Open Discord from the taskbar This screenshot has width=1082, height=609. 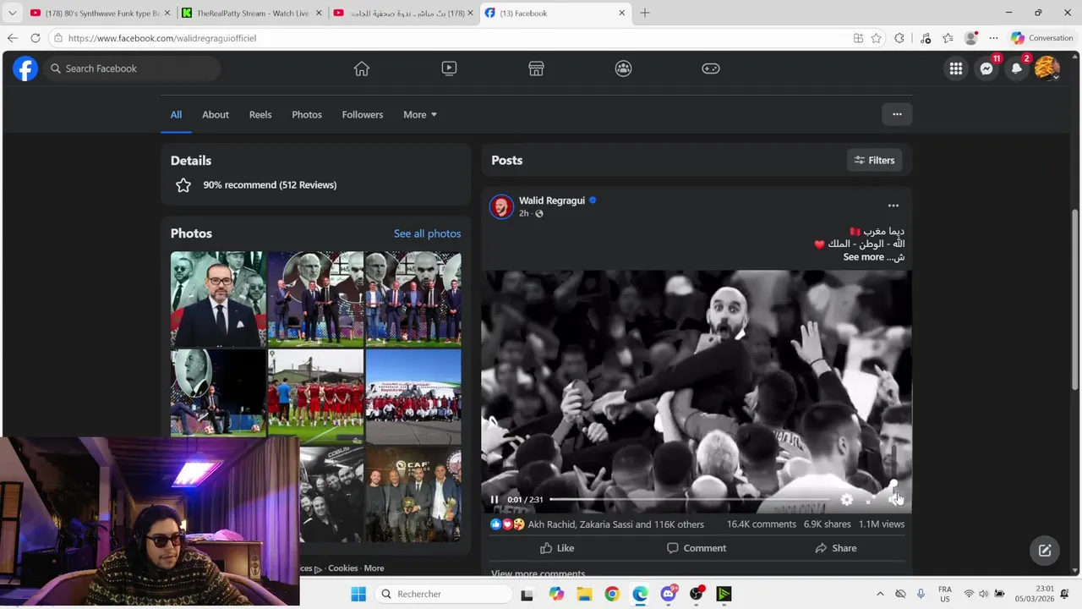(x=669, y=594)
